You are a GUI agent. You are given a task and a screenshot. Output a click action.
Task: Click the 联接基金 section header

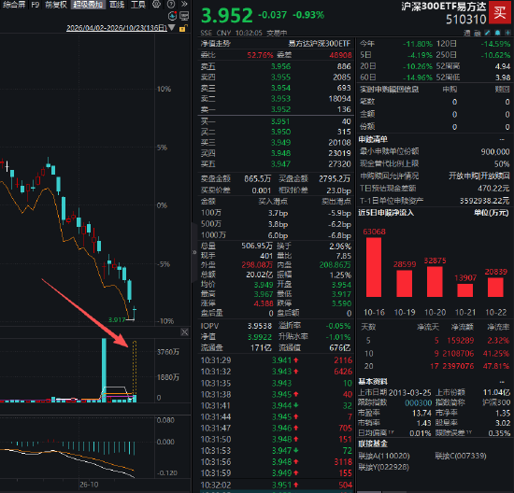pos(373,444)
